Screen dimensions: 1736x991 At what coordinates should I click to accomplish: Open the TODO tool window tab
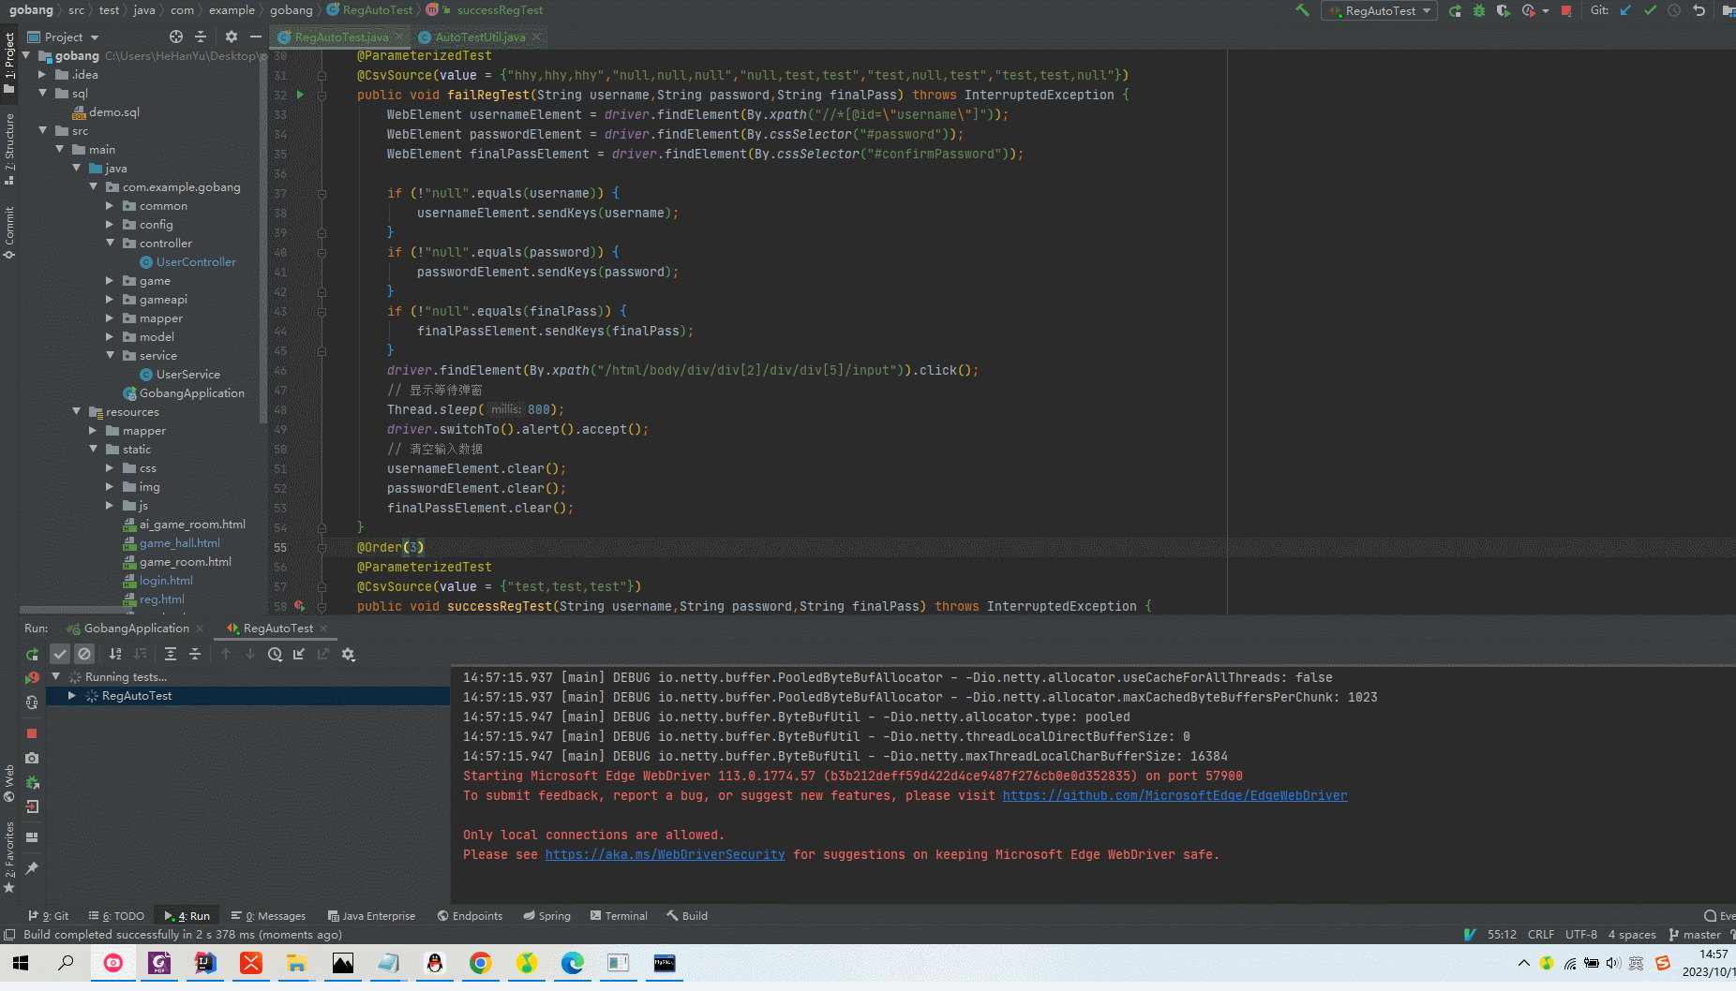[x=116, y=915]
